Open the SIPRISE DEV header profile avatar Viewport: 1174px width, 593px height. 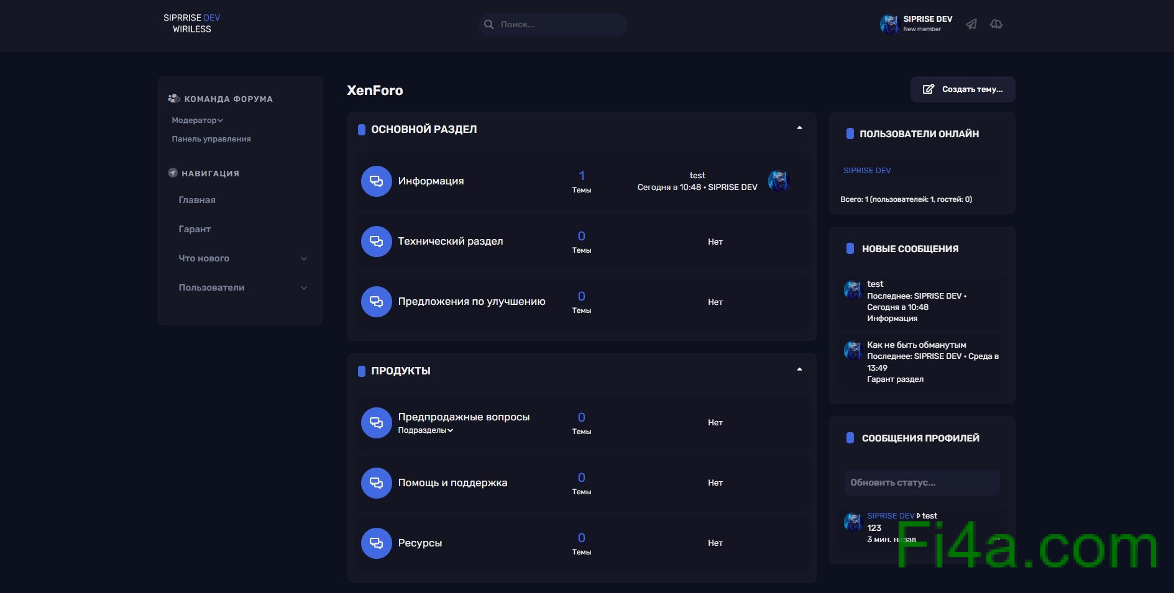889,24
